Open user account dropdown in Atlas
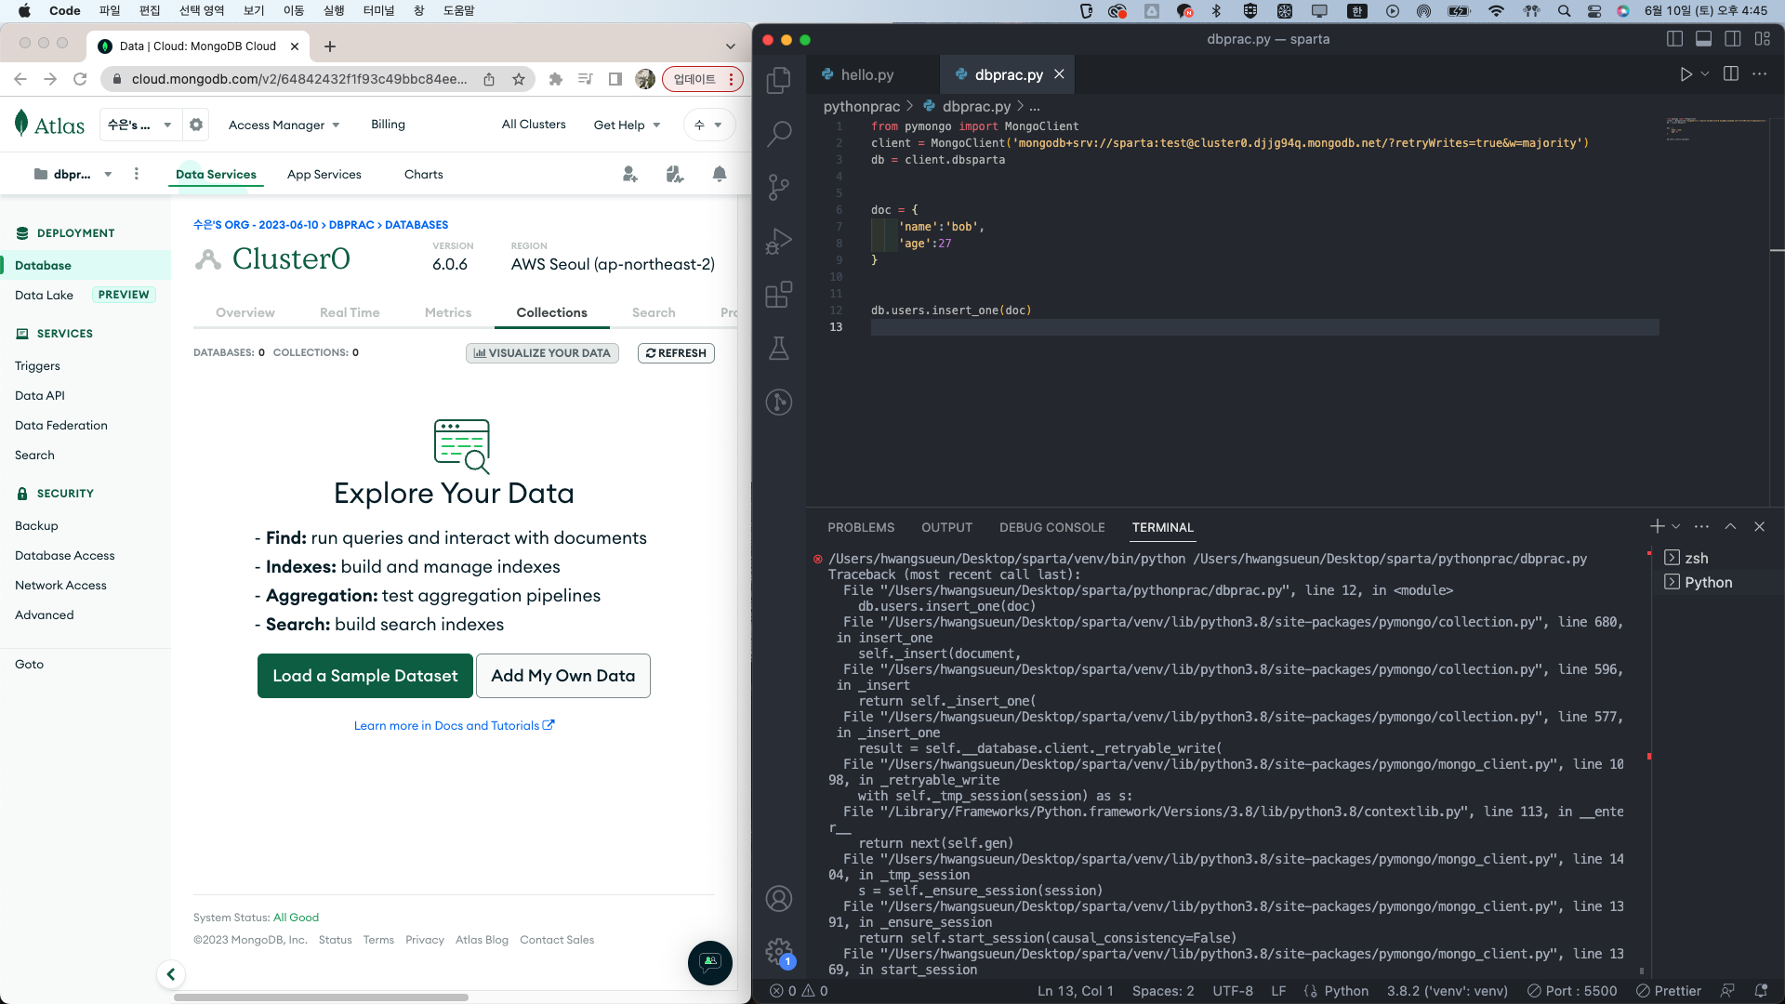1785x1004 pixels. (x=708, y=125)
